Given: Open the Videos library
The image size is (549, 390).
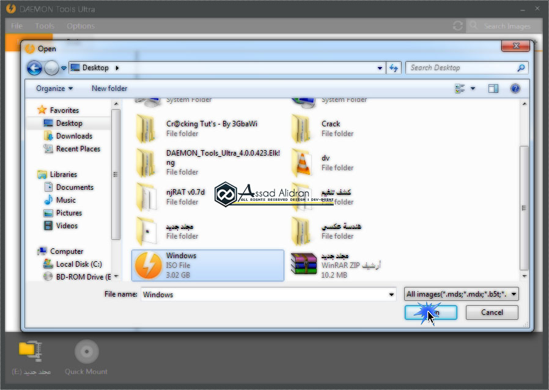Looking at the screenshot, I should pyautogui.click(x=67, y=226).
